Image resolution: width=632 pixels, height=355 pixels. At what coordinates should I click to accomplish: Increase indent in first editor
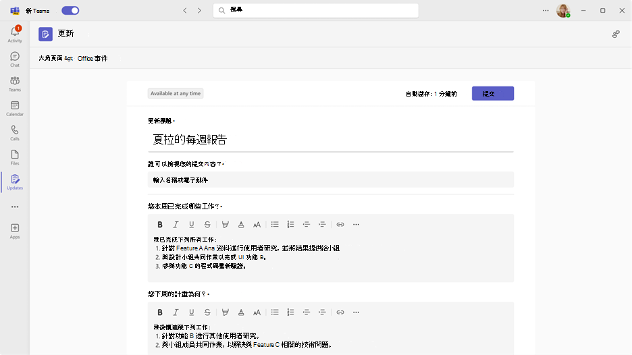(x=322, y=225)
